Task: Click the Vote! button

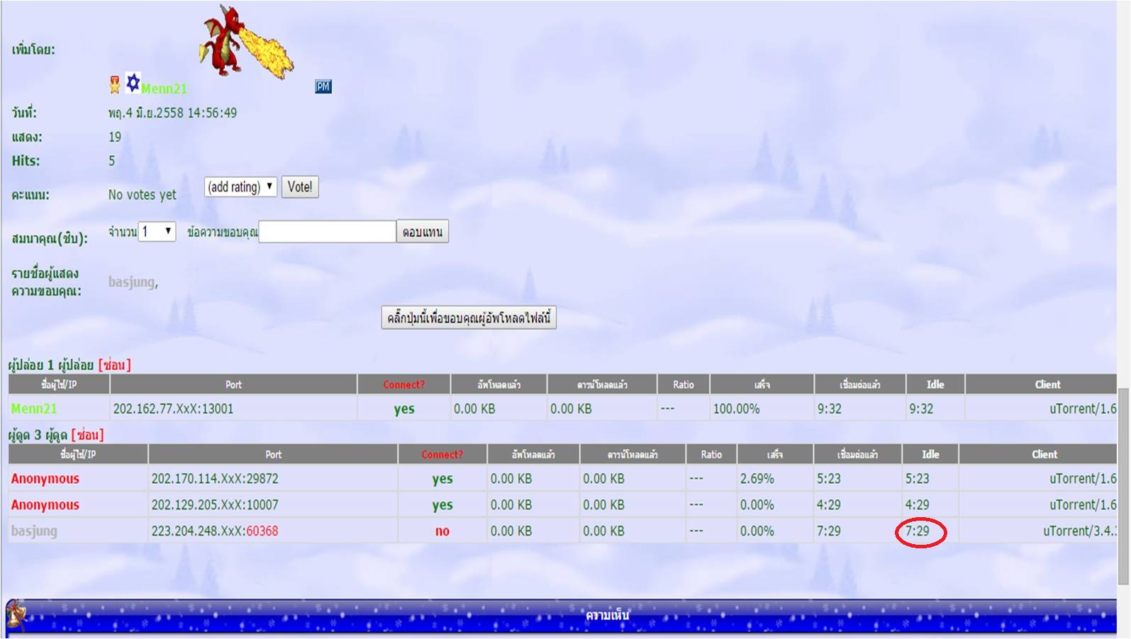Action: point(300,187)
